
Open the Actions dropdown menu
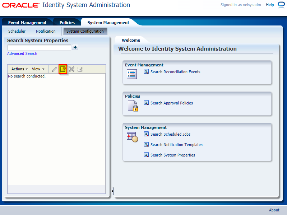[20, 69]
